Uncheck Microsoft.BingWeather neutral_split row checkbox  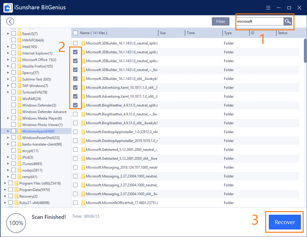75,105
